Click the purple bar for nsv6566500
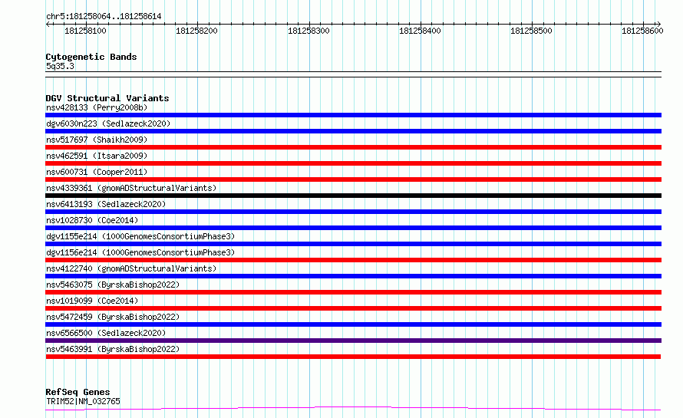Viewport: 683px width, 418px height. [353, 341]
